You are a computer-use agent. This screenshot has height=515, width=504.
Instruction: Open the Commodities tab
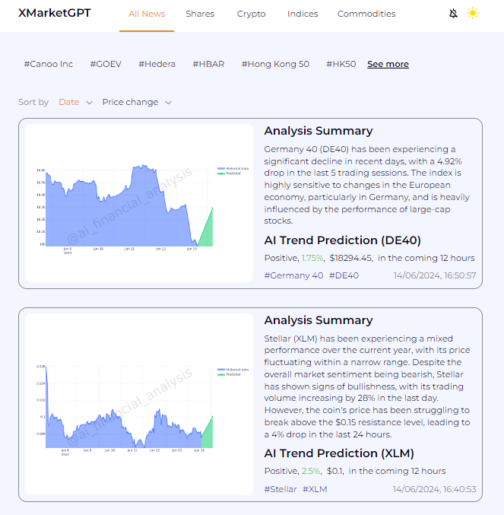pyautogui.click(x=366, y=14)
